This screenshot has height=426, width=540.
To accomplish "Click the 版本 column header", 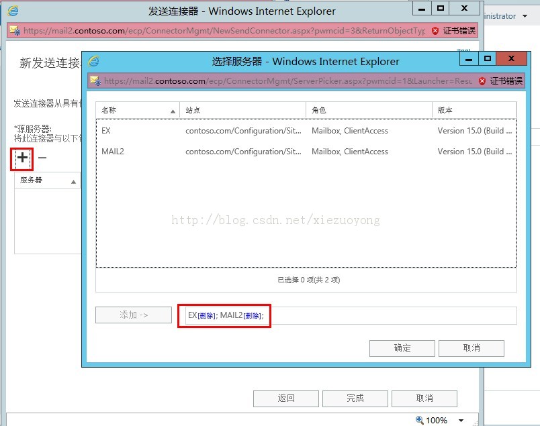I will tap(474, 110).
